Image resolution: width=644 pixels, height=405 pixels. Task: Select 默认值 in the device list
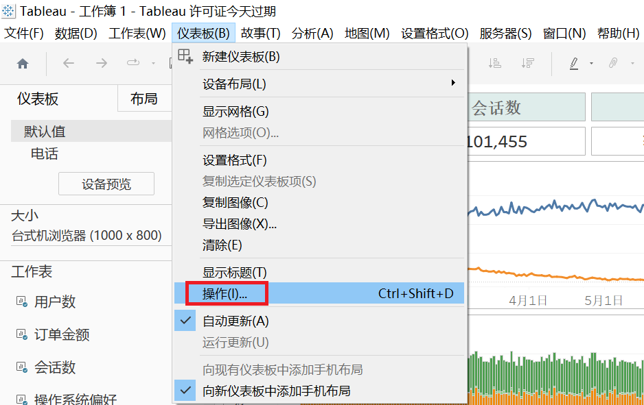[91, 131]
